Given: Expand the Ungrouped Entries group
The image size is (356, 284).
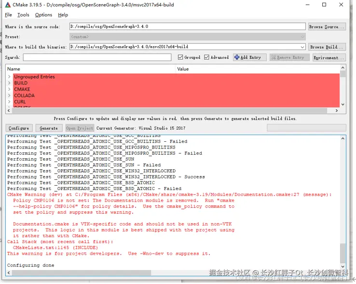Looking at the screenshot, I should 9,77.
